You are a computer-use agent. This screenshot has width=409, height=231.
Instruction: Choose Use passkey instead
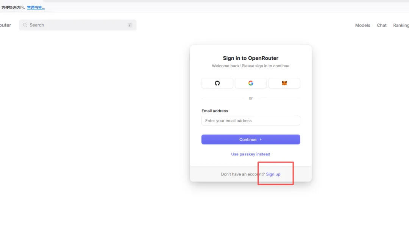click(251, 154)
